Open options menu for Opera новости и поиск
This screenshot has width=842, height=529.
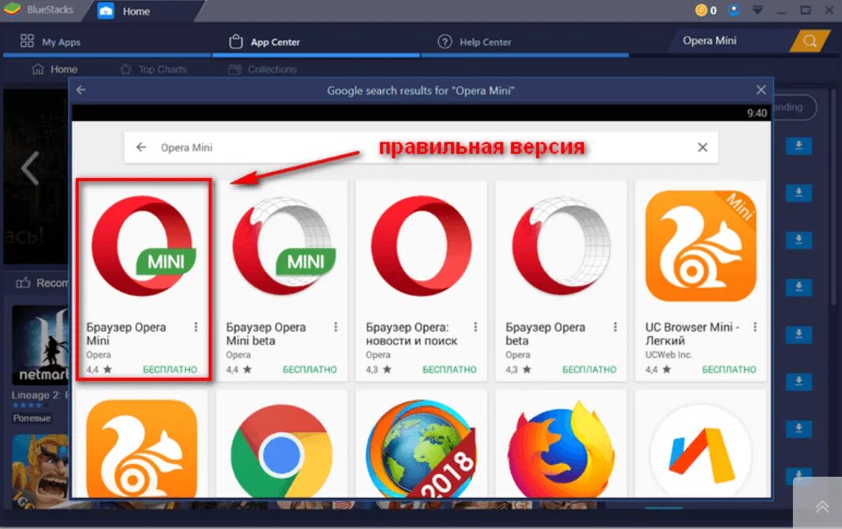pos(475,326)
